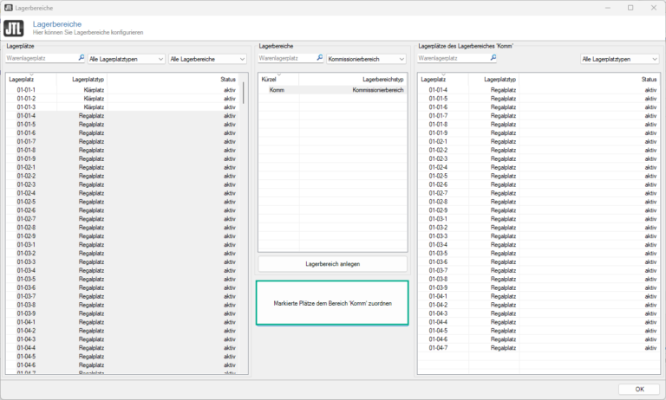Click the Lagerplätze list vertical scrollbar
This screenshot has width=666, height=400.
click(x=244, y=173)
